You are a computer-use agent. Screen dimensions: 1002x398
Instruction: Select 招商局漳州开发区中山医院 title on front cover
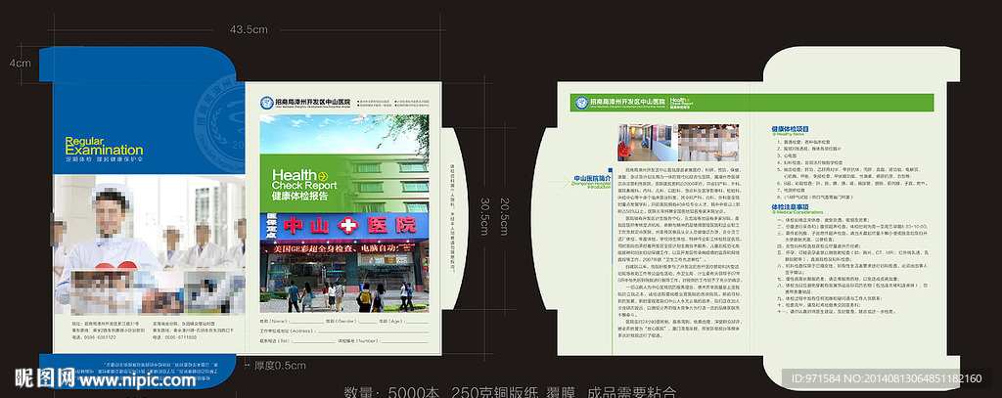(x=313, y=102)
